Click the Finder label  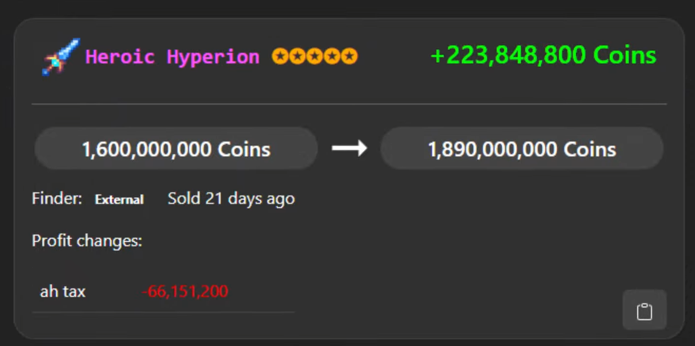pyautogui.click(x=57, y=199)
